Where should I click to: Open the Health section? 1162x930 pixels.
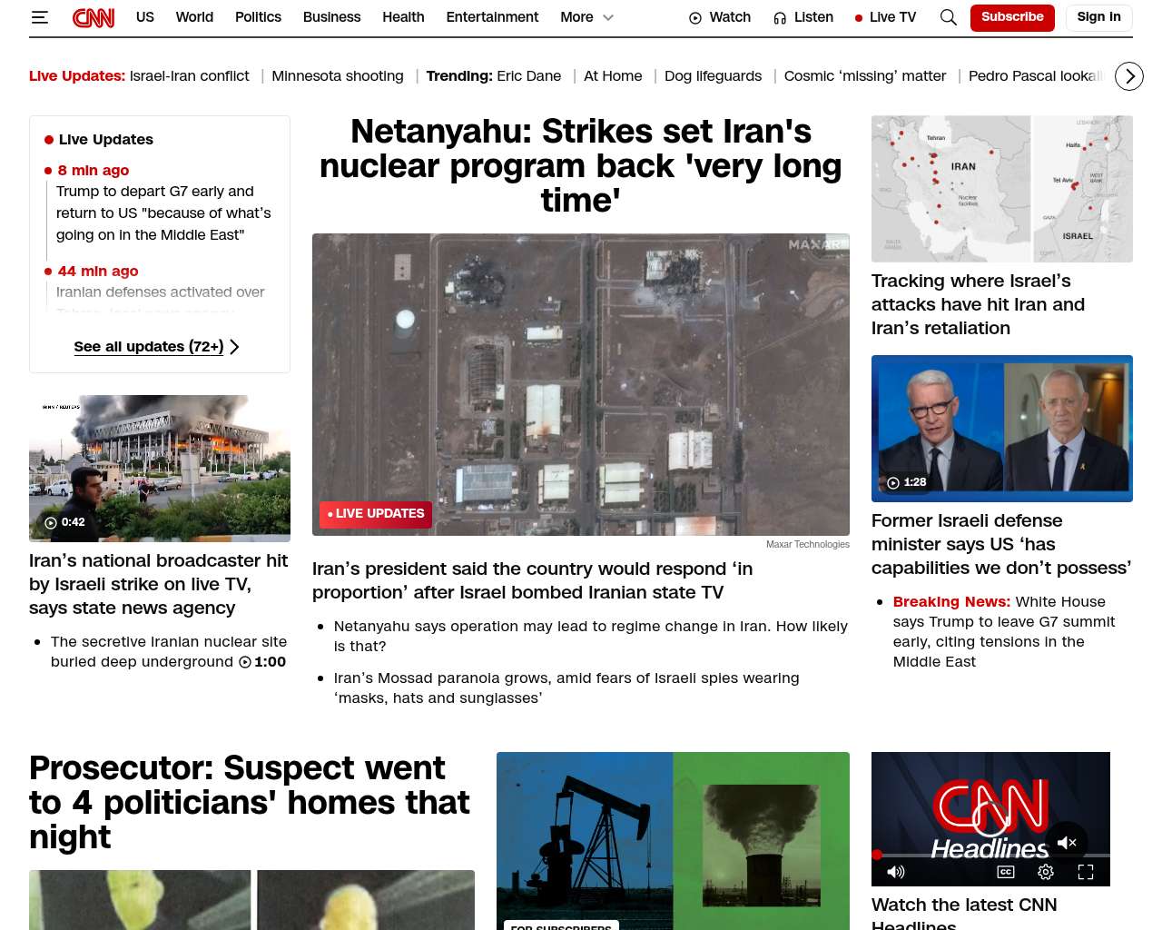[403, 17]
